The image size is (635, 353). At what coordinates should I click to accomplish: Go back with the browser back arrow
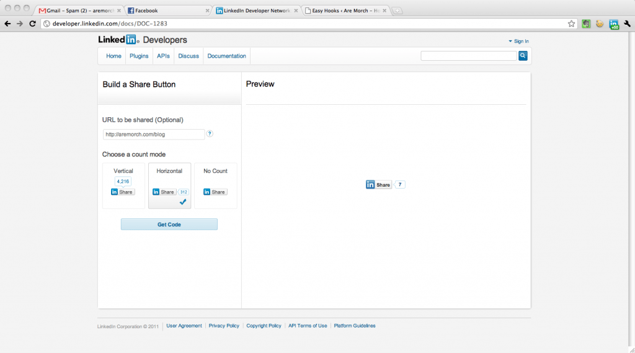pos(7,24)
